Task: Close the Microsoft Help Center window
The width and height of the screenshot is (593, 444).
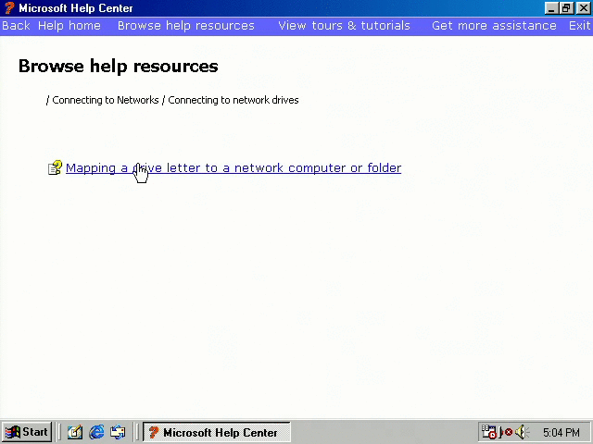Action: (x=583, y=8)
